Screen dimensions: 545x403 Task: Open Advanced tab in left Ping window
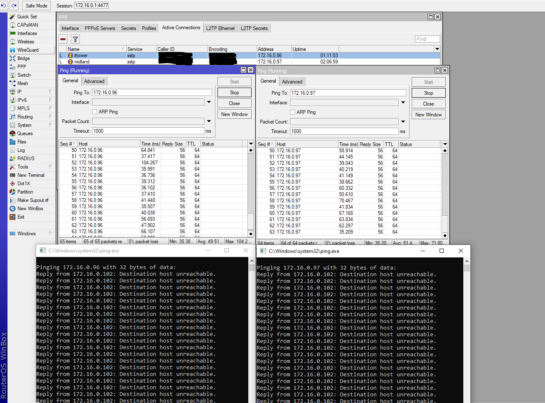pos(94,81)
